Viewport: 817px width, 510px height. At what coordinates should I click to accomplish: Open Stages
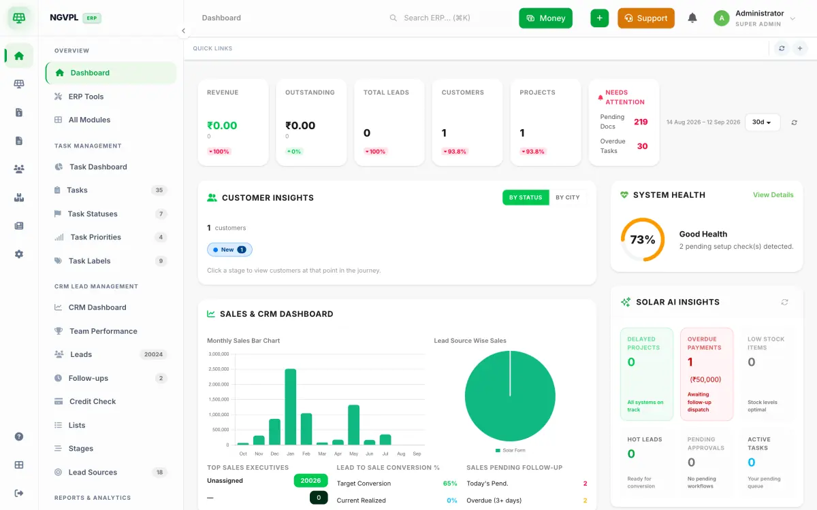click(111, 448)
